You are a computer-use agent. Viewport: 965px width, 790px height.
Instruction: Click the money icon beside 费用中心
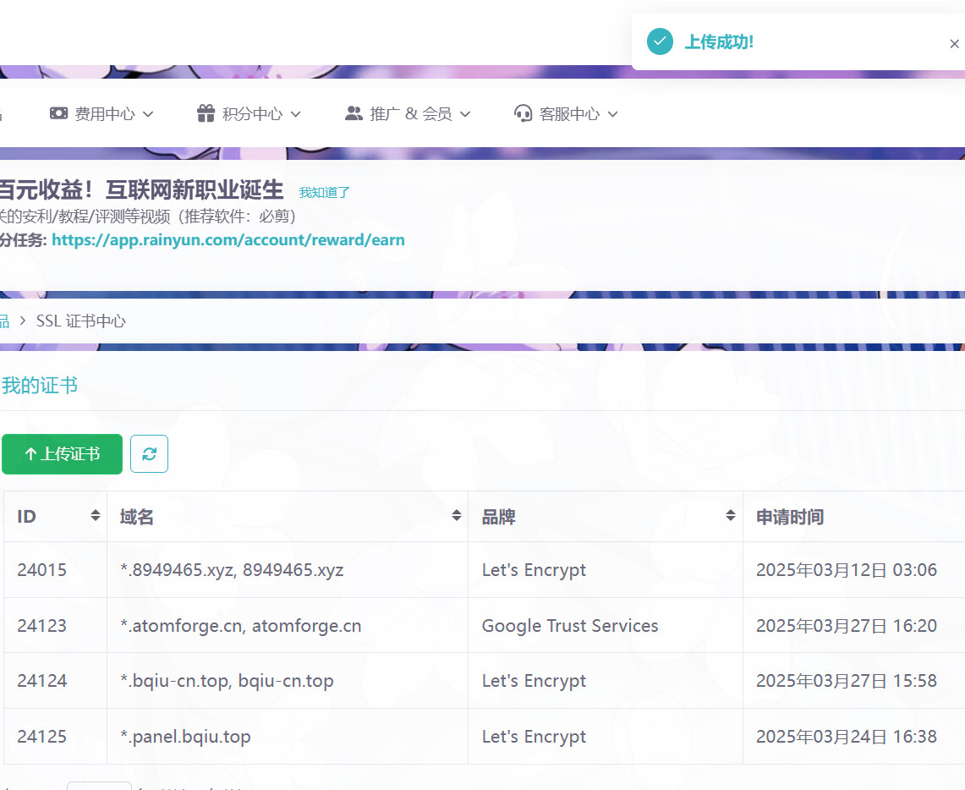pyautogui.click(x=59, y=113)
